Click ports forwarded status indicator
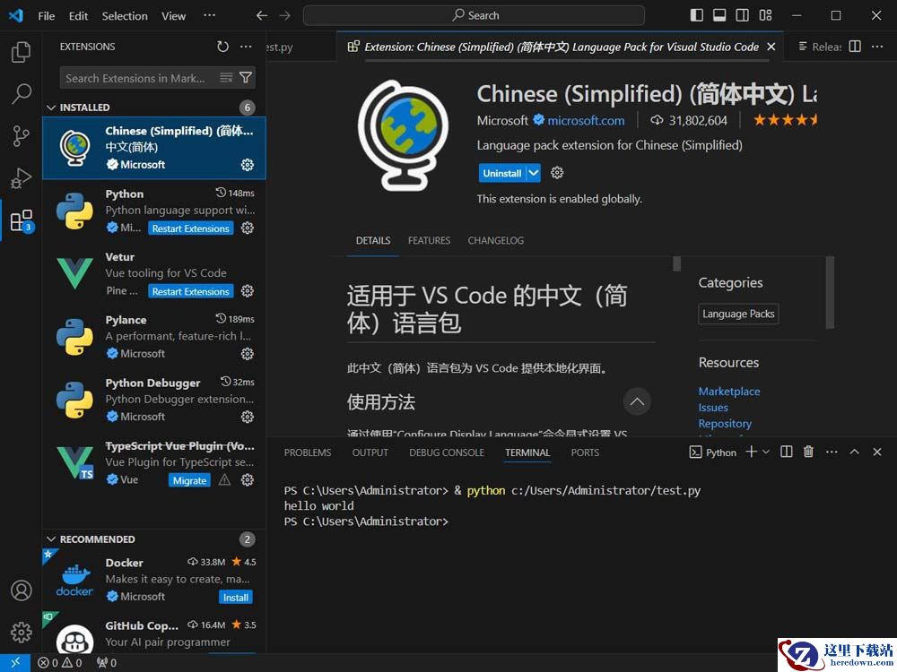The height and width of the screenshot is (672, 897). (x=107, y=663)
